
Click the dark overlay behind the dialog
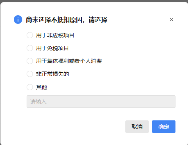[x=94, y=1]
